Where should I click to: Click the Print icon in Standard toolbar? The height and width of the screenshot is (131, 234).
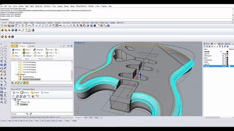[12, 25]
